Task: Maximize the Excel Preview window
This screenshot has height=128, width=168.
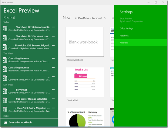Action: coord(156,2)
